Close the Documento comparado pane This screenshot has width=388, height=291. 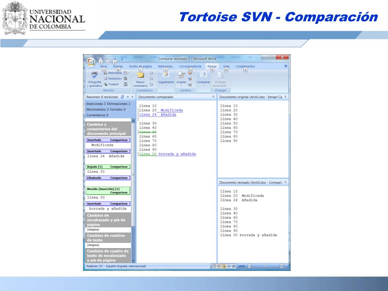(x=213, y=97)
